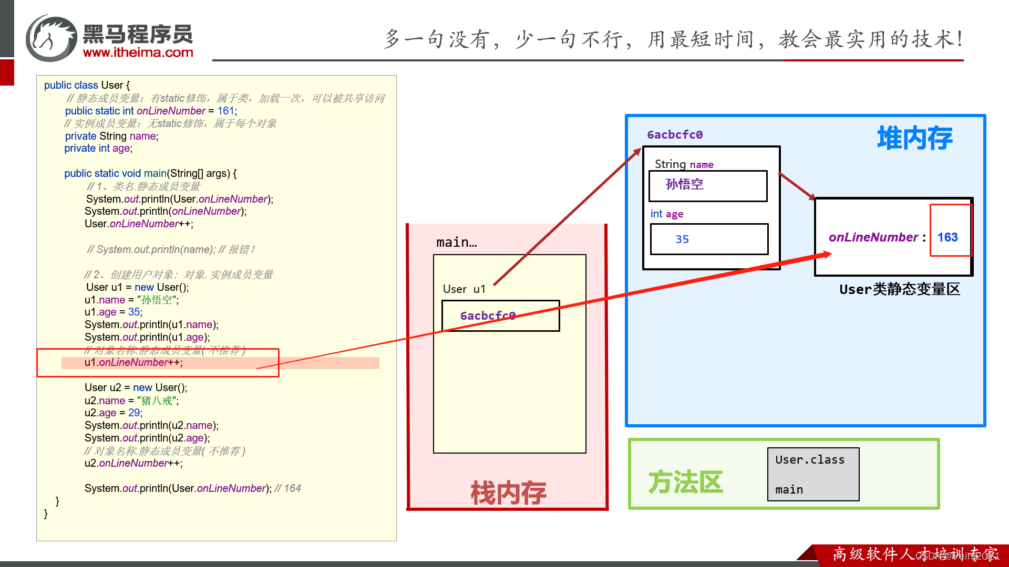Click the 高级软件人才培训专家 red banner

pos(914,554)
